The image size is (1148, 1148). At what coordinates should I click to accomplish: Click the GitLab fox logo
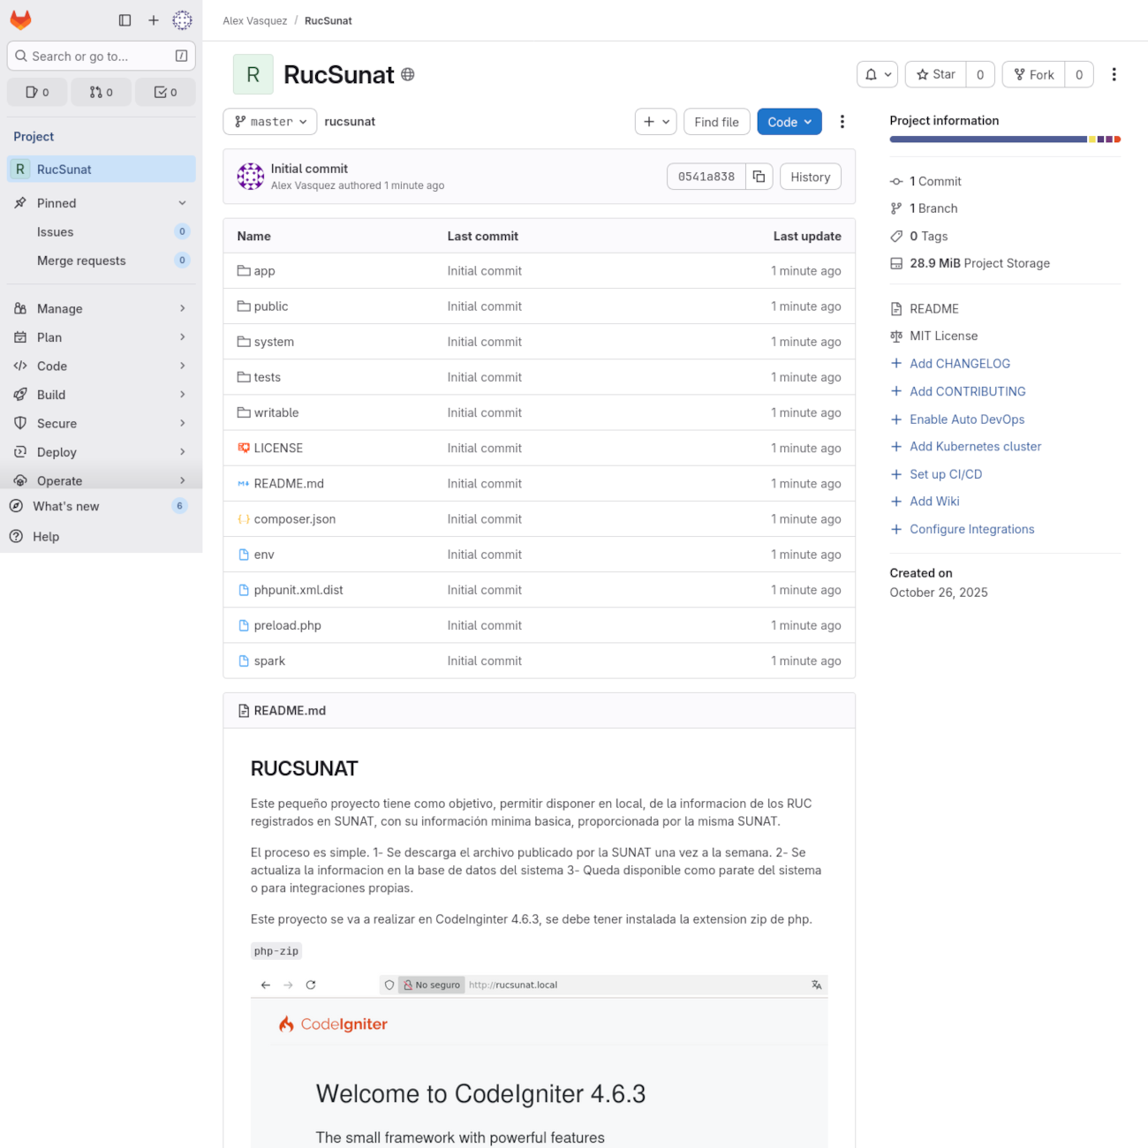click(x=20, y=19)
